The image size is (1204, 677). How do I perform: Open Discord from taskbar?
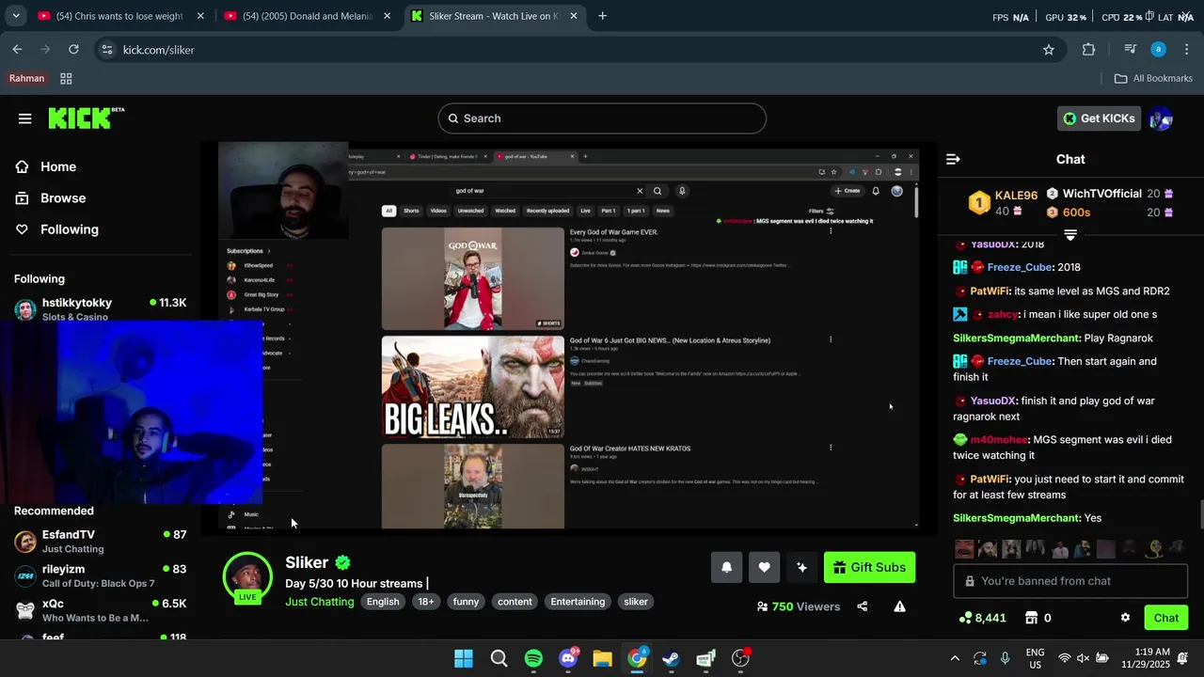click(x=568, y=658)
